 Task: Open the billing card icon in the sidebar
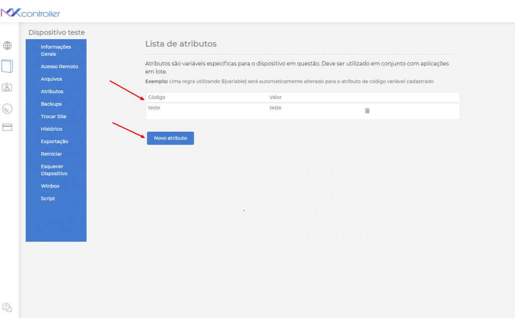tap(7, 127)
